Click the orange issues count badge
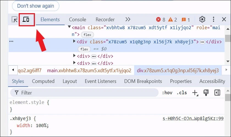Viewport: 231px width, 137px height. 186,19
